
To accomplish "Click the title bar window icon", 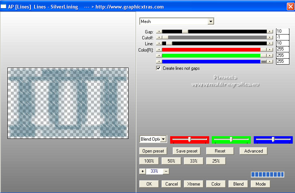I will point(3,7).
